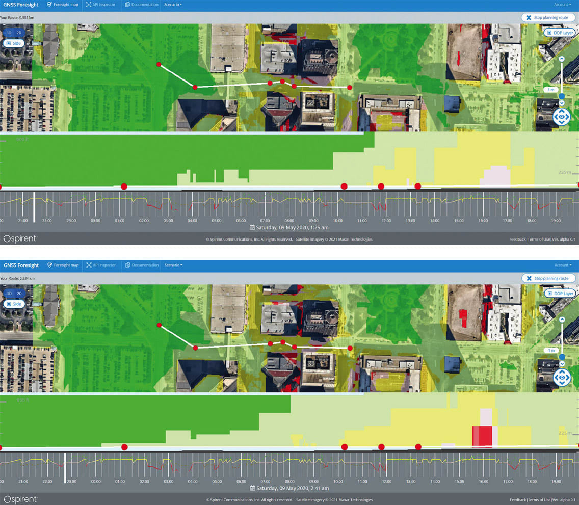Click white time cursor on upper timeline

34,207
